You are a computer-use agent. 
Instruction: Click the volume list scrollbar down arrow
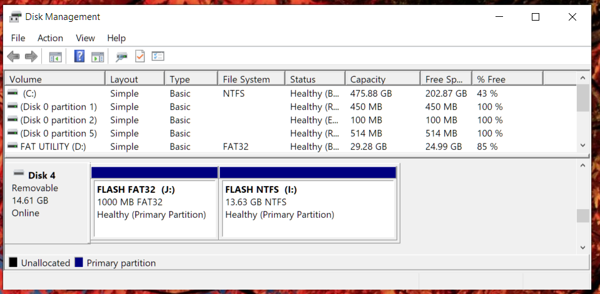tap(582, 145)
